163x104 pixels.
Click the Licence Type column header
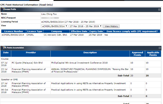tap(35, 31)
